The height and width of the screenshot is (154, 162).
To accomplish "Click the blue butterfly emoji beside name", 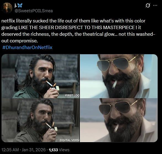I will click(20, 5).
